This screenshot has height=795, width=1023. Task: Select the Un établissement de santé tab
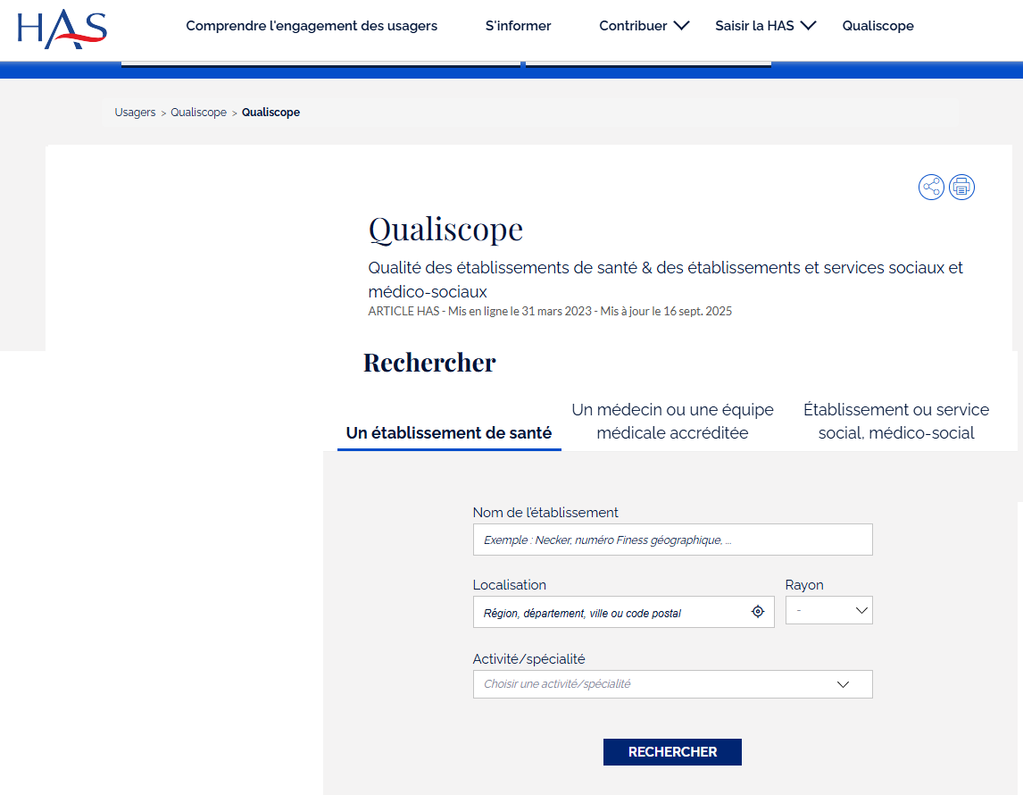[x=449, y=432]
